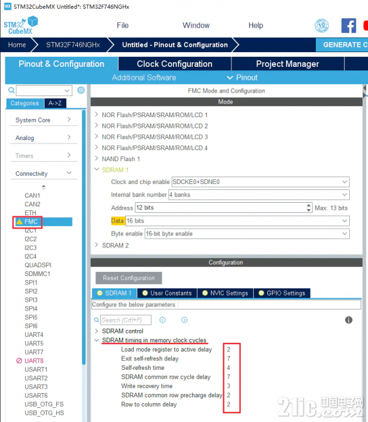
Task: Click the magnifier icon beside Search (Ctrl+F)
Action: click(96, 320)
